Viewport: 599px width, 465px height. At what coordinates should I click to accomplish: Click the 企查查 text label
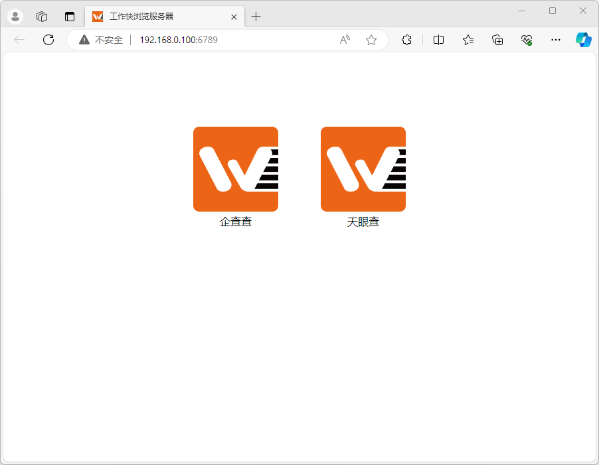[236, 222]
